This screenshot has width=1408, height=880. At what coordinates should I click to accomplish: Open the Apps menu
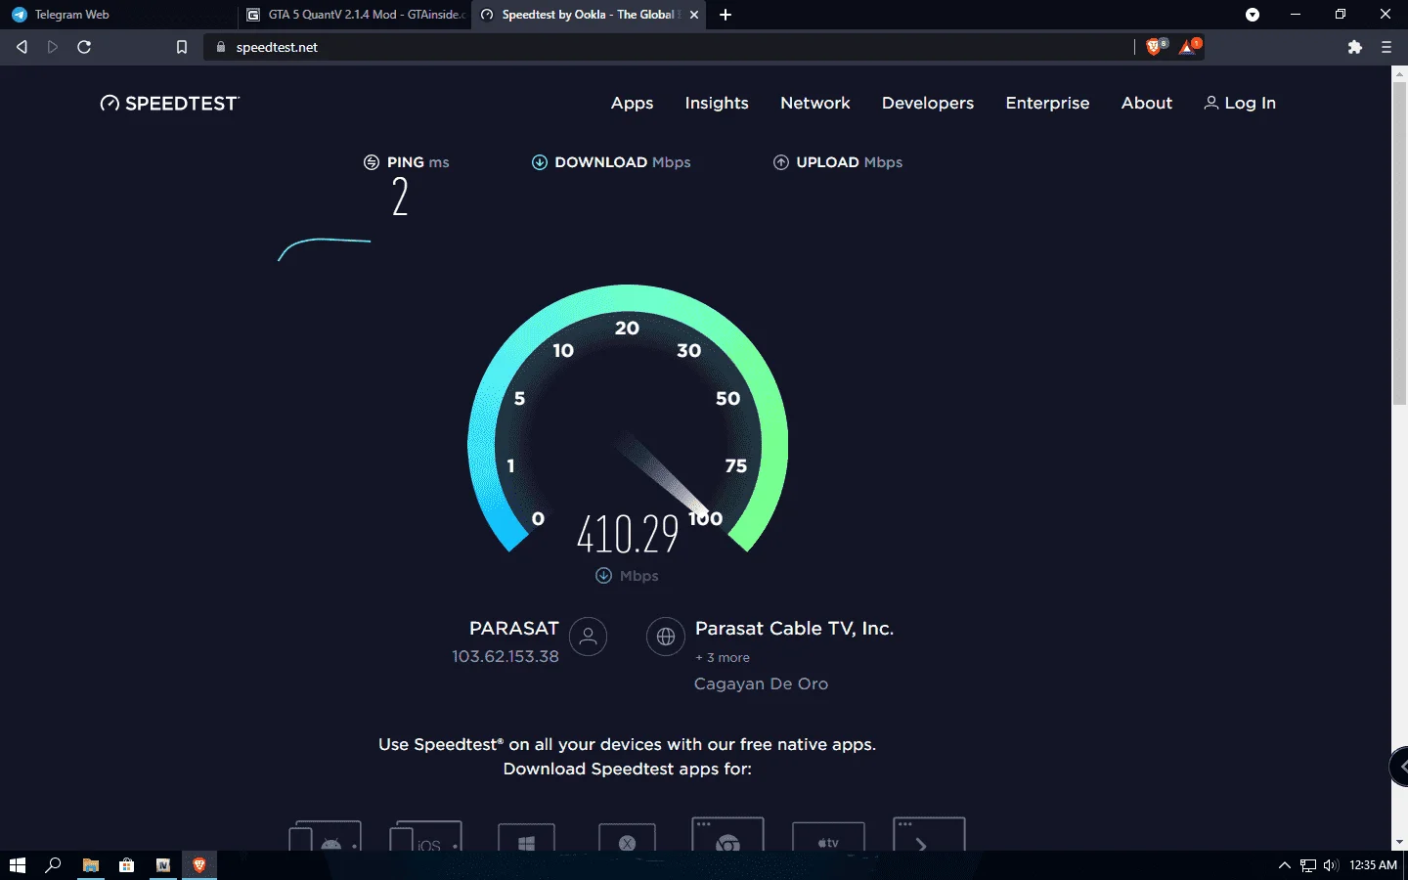click(x=633, y=103)
